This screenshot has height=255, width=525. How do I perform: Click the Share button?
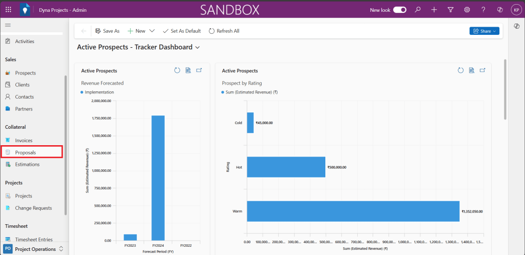[x=484, y=31]
